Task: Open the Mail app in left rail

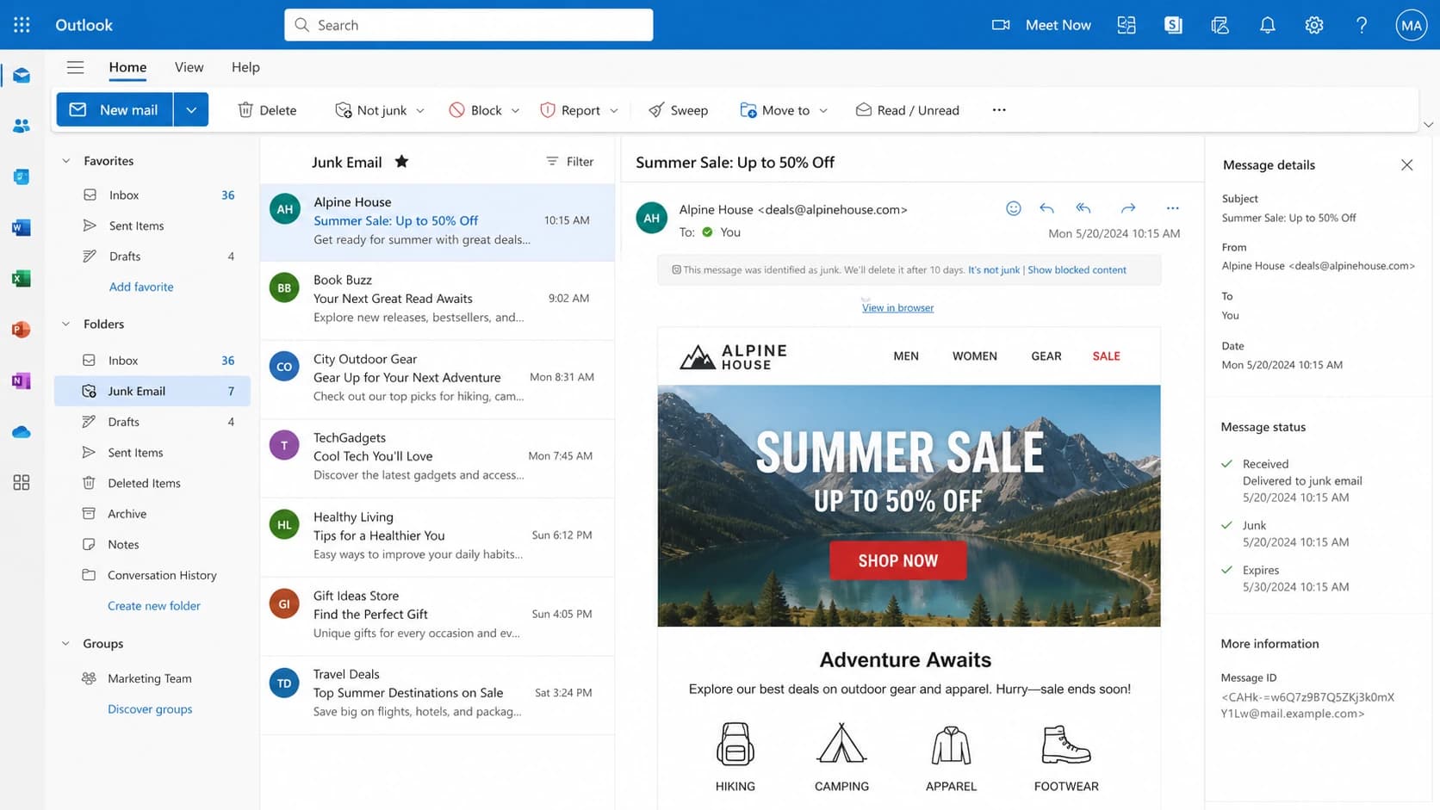Action: 22,76
